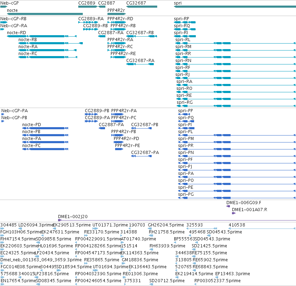Select transcript label CG2889-RA
296x286 pixels.
coord(91,19)
